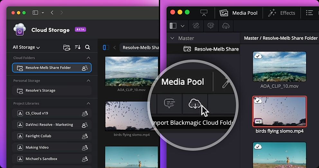Select AOA_CLIP_10.mov thumbnail in Cloud Storage
This screenshot has height=168, width=319.
click(x=132, y=71)
